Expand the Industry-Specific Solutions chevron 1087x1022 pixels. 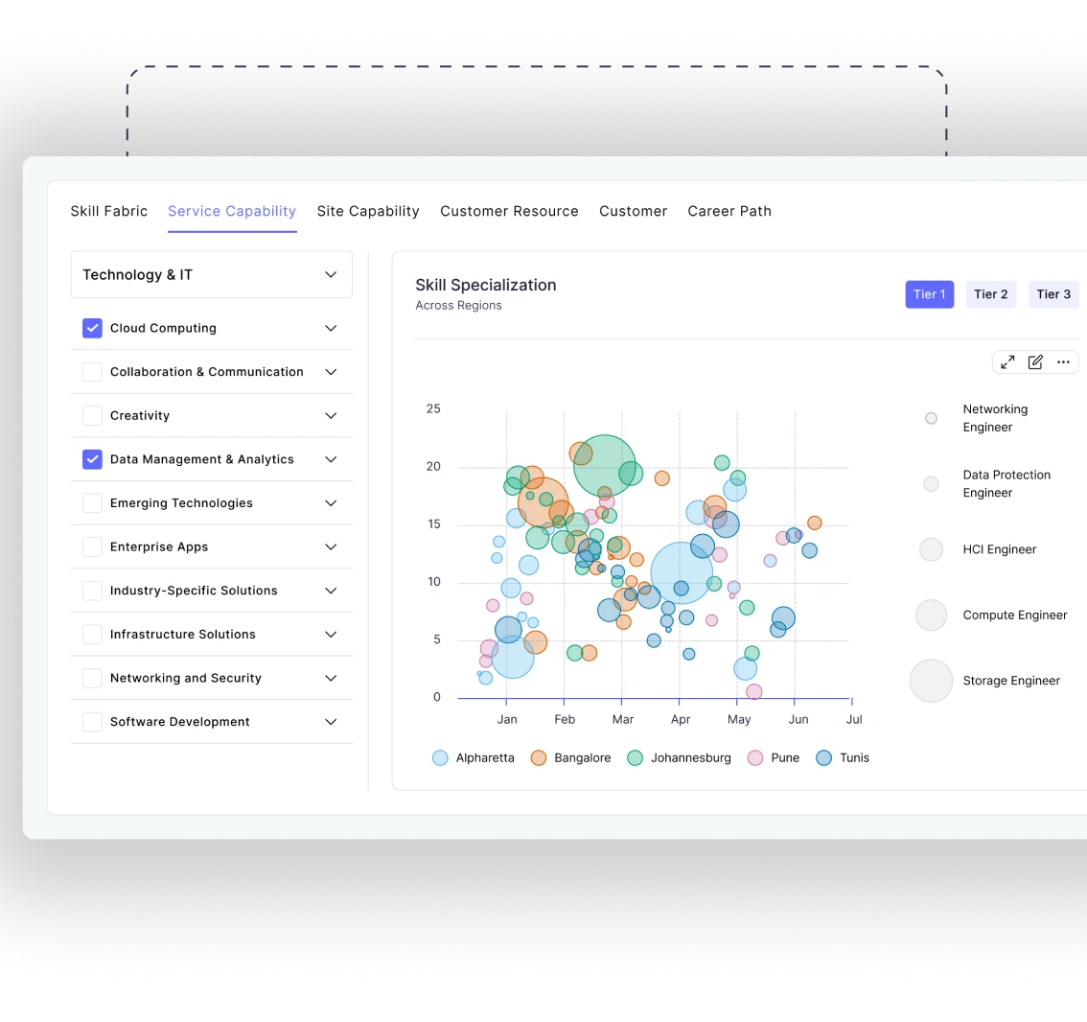pos(331,590)
